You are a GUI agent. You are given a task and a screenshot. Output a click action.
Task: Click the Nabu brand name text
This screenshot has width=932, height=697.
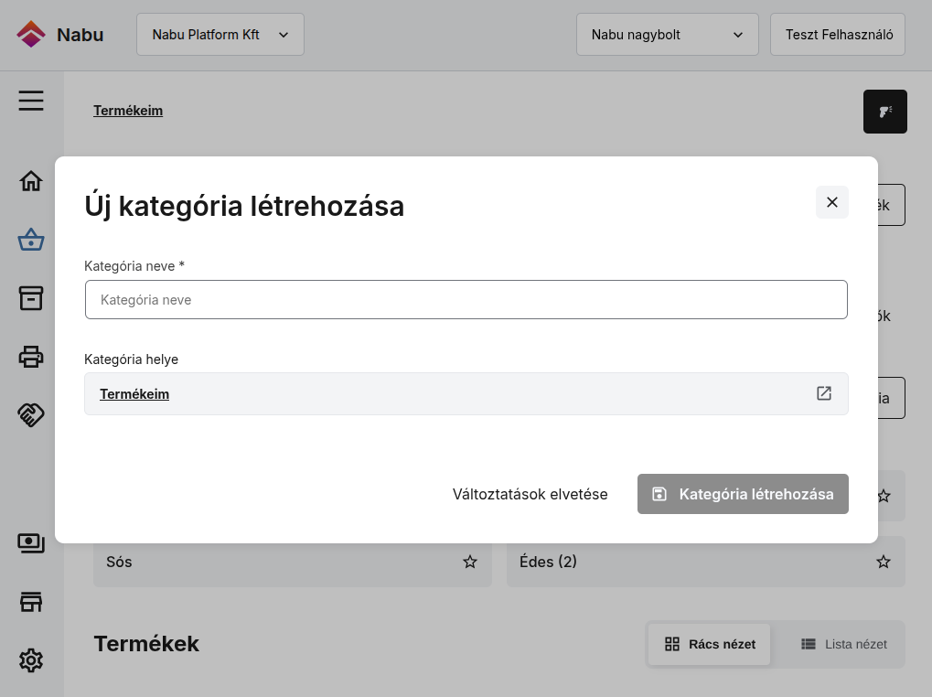(x=80, y=35)
